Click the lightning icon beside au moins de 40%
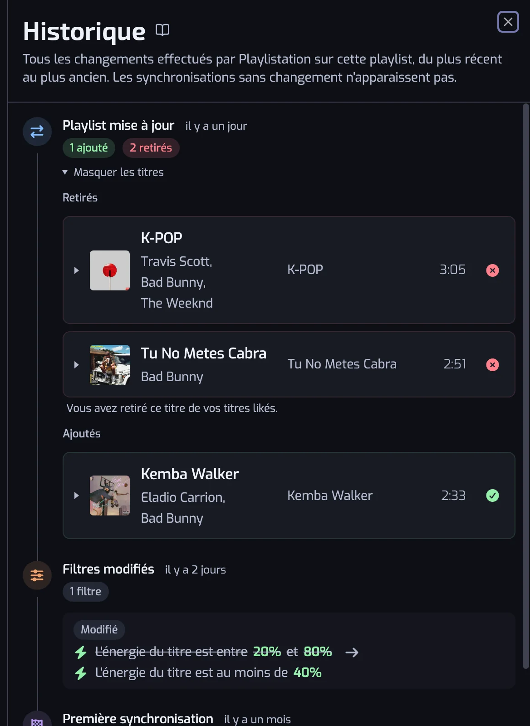The width and height of the screenshot is (530, 726). tap(81, 673)
